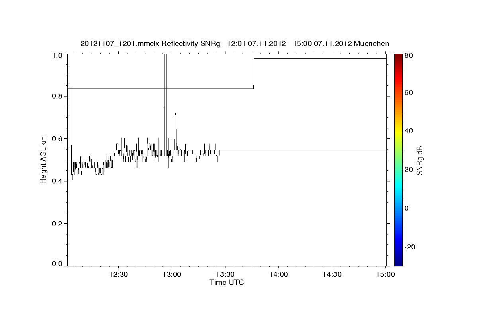
Task: Click the 'SNRg dB' colorbar label
Action: (x=420, y=160)
